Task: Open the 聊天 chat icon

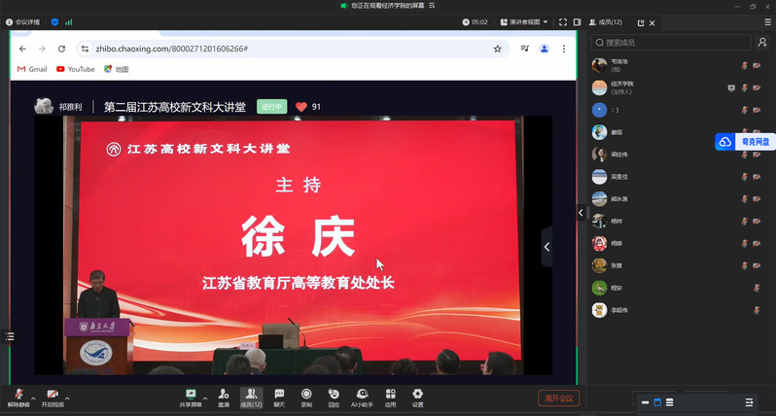Action: [x=279, y=395]
